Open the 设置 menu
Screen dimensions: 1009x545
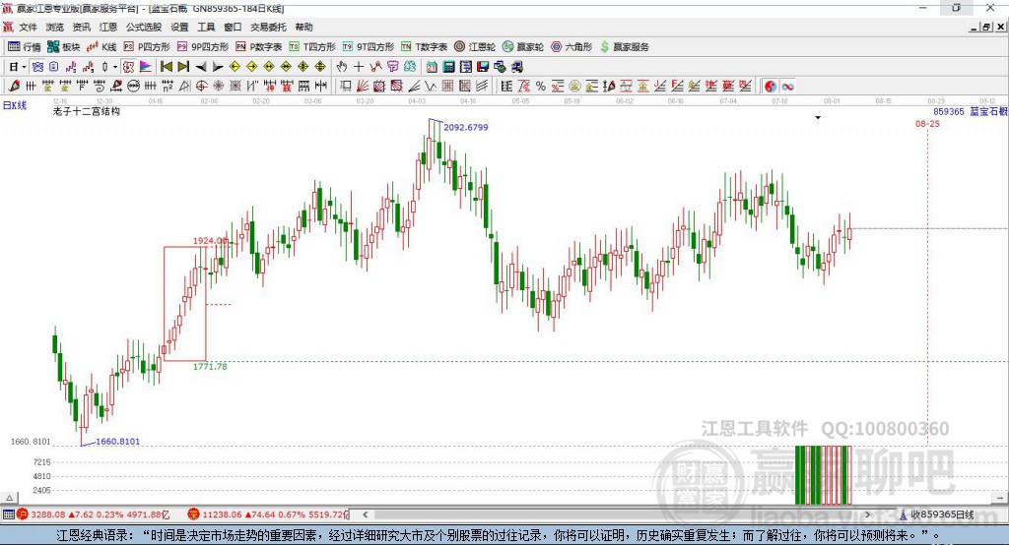coord(179,27)
